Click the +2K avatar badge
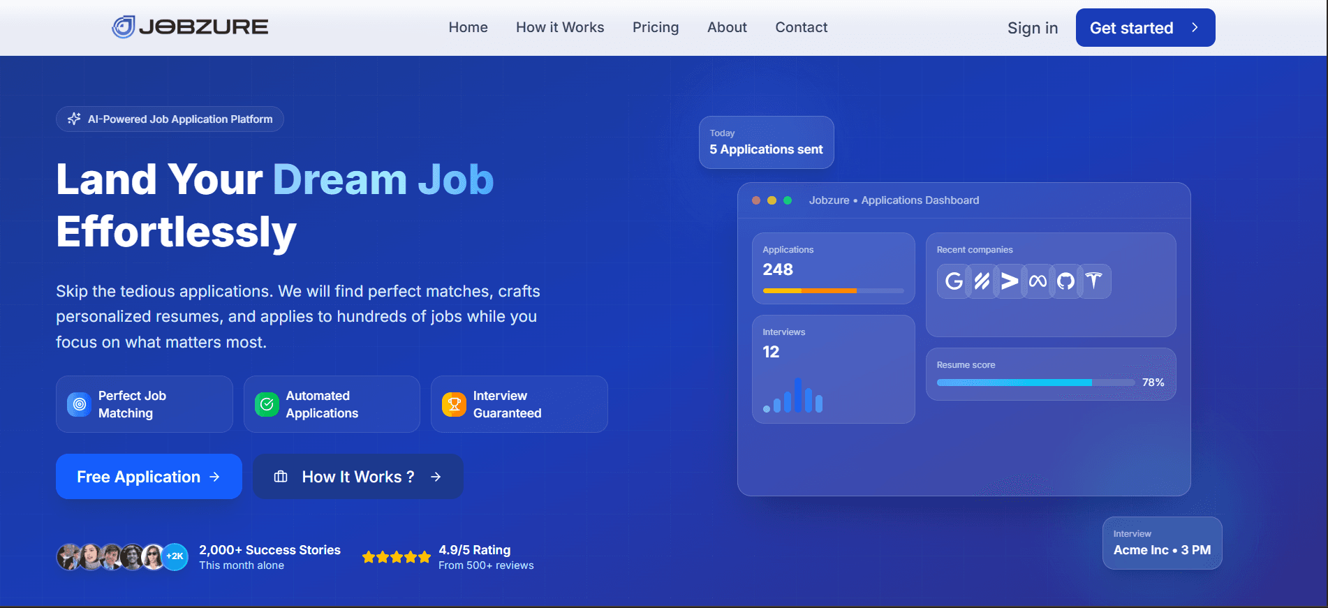Image resolution: width=1328 pixels, height=608 pixels. pyautogui.click(x=175, y=556)
